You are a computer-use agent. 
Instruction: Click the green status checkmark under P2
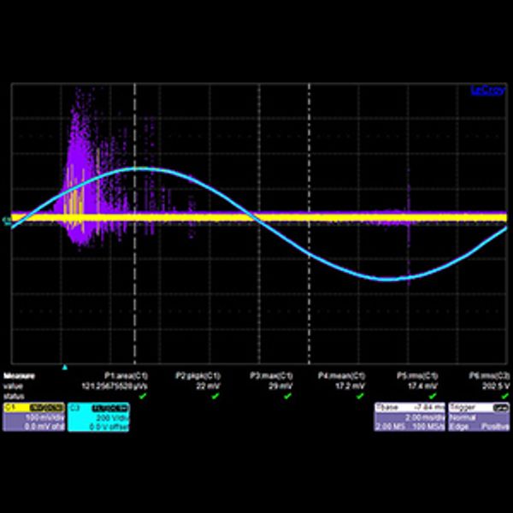point(216,395)
